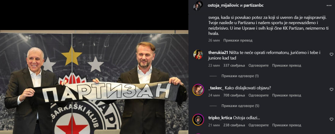The height and width of the screenshot is (134, 335).
Task: Open tripko_krtica username link
Action: click(x=220, y=118)
